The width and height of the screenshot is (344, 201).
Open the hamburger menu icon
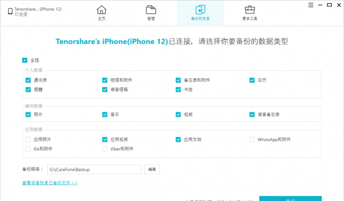pyautogui.click(x=311, y=5)
